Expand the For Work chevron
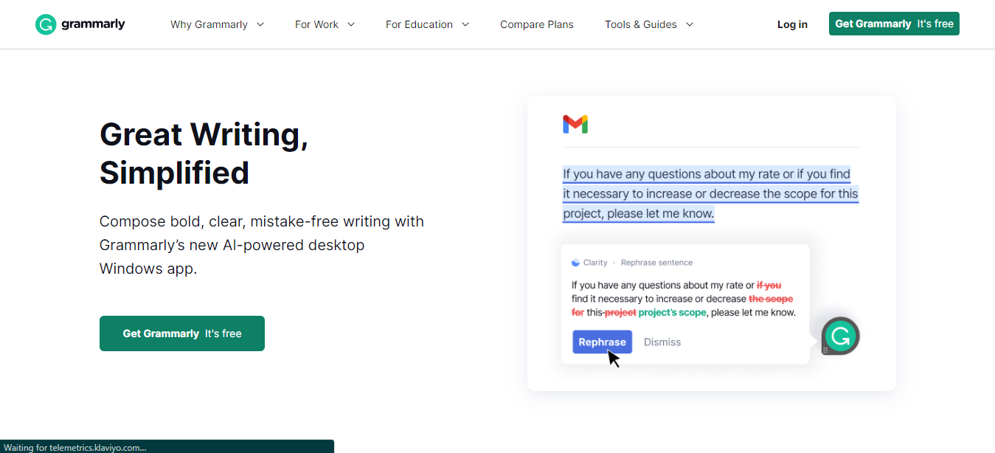The width and height of the screenshot is (995, 453). point(351,24)
